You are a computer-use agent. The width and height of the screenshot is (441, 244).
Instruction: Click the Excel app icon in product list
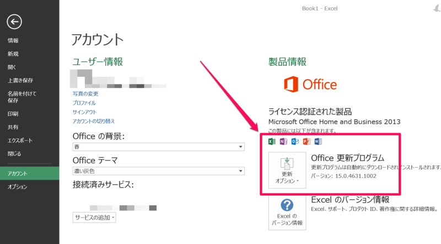pyautogui.click(x=272, y=142)
